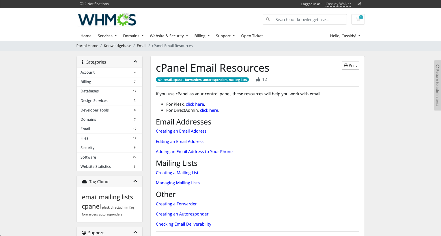Click the Plesk 'click here' link
The width and height of the screenshot is (441, 236).
tap(195, 104)
